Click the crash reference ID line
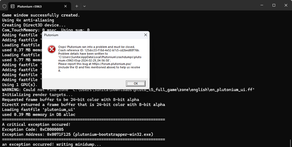Viewport: 292px width, 147px height. [99, 50]
